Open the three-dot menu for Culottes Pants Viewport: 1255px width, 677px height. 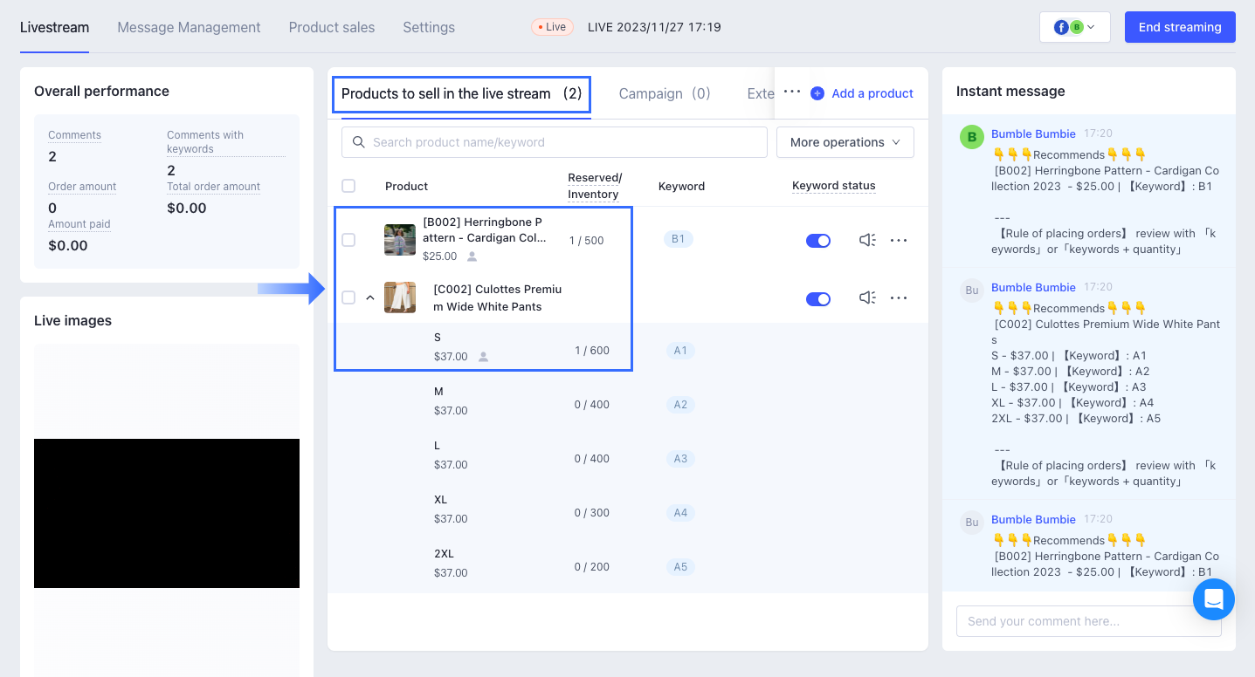click(899, 298)
